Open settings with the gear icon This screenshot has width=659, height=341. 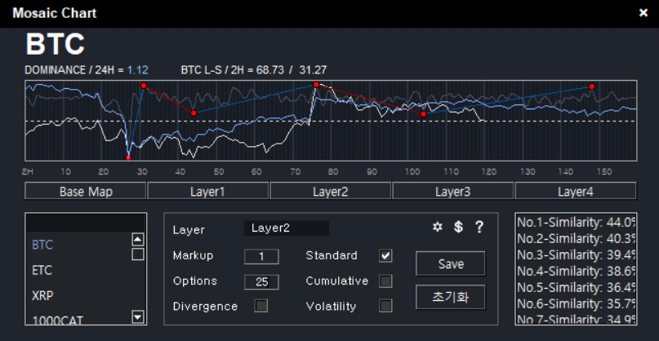(x=438, y=227)
